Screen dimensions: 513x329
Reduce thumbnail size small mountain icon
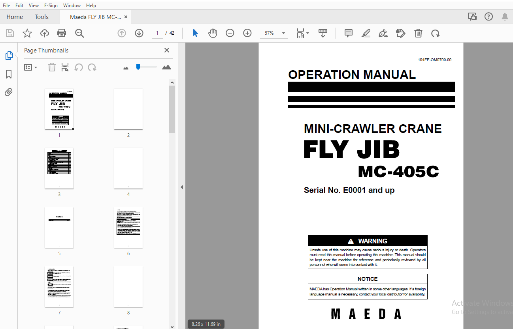coord(126,68)
